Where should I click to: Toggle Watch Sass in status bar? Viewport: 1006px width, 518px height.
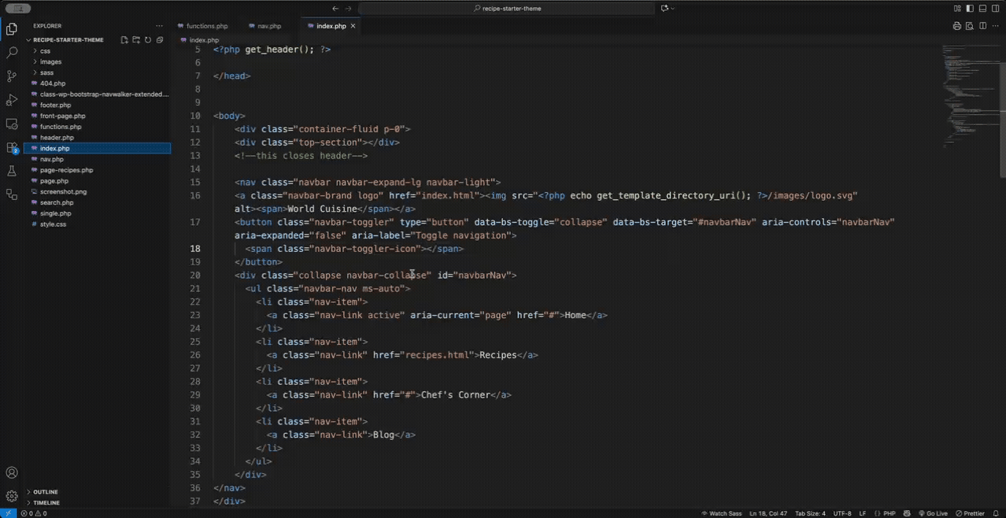(721, 513)
